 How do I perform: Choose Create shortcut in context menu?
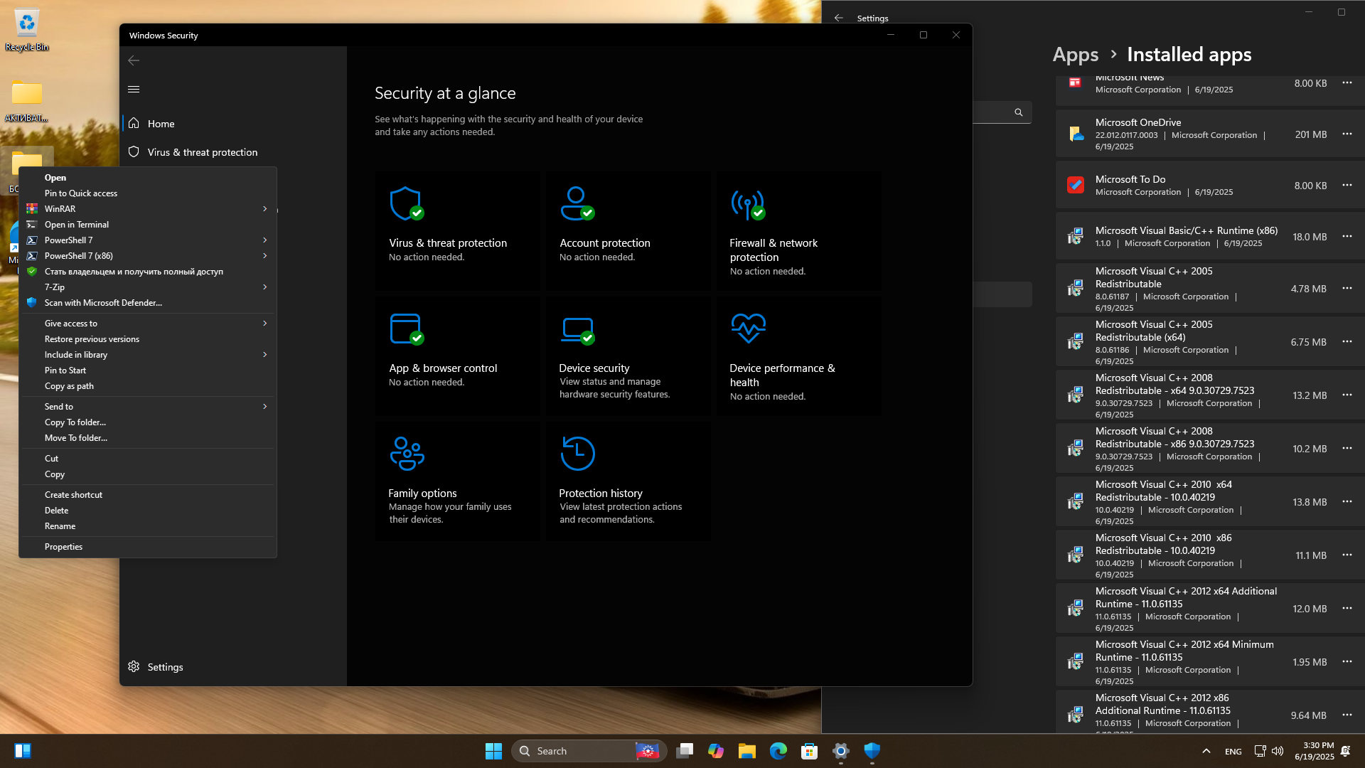tap(148, 495)
